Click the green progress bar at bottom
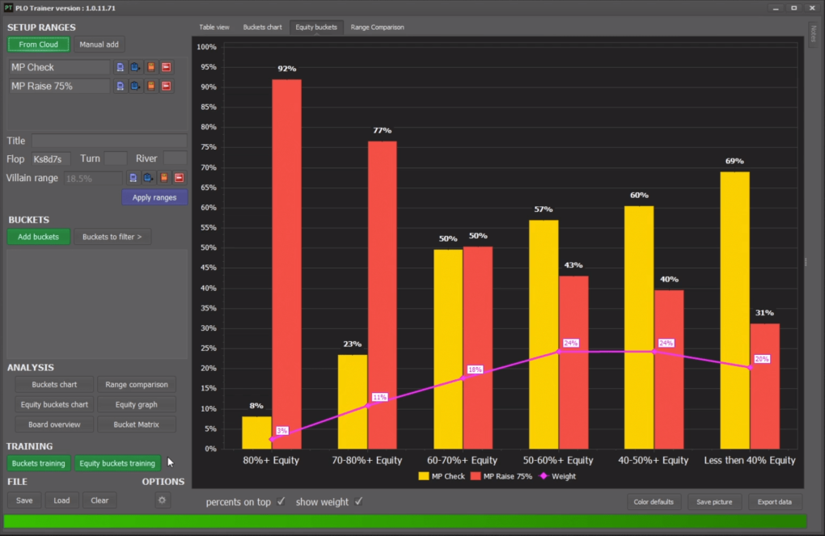 tap(405, 521)
